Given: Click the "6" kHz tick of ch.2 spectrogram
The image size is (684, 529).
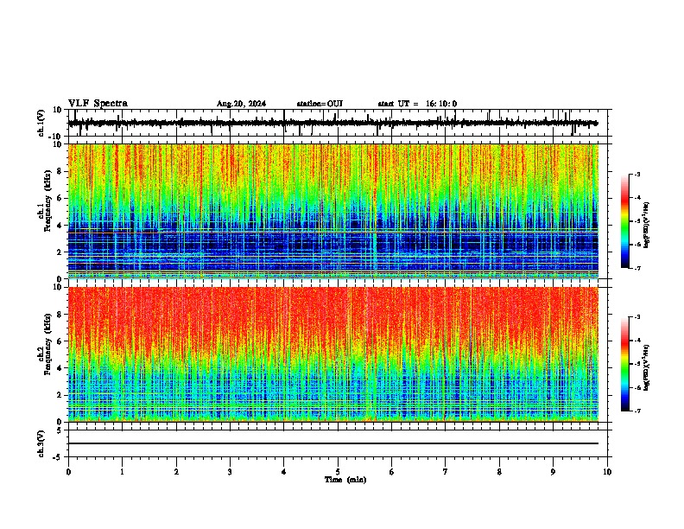Looking at the screenshot, I should click(60, 341).
